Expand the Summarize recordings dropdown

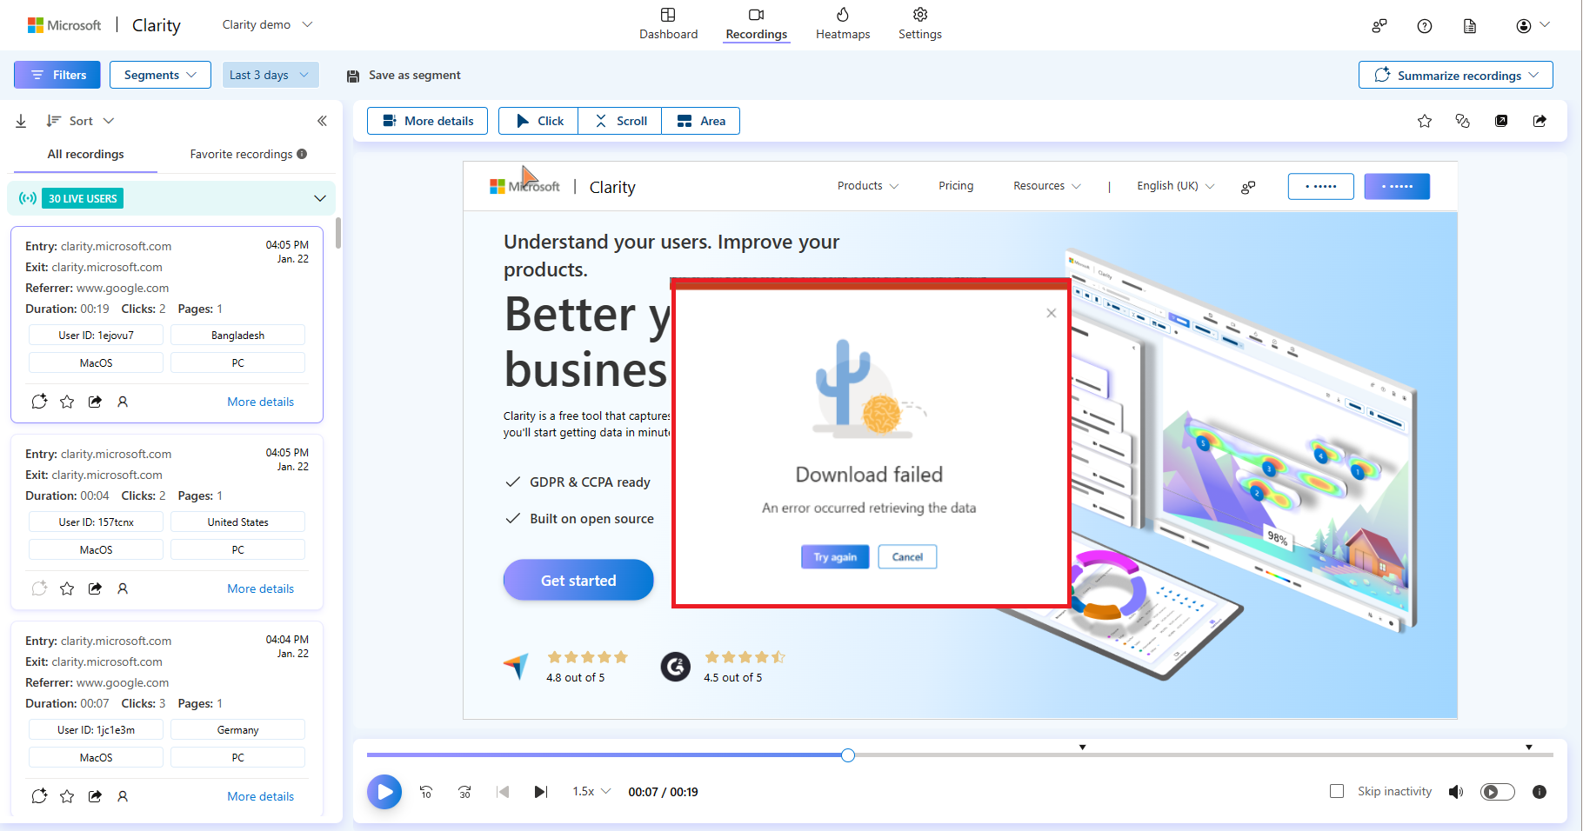coord(1455,75)
